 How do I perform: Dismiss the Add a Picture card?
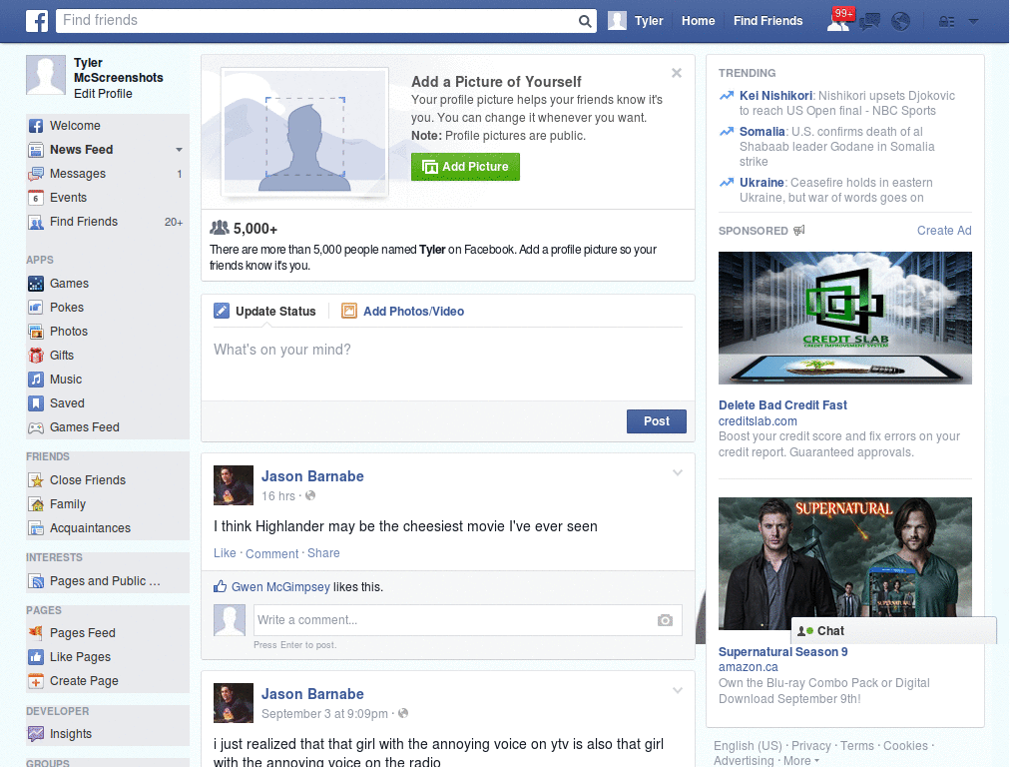point(677,73)
